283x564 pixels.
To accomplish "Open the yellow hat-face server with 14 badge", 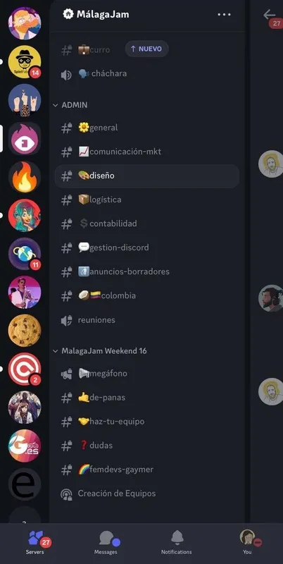I will 25,62.
